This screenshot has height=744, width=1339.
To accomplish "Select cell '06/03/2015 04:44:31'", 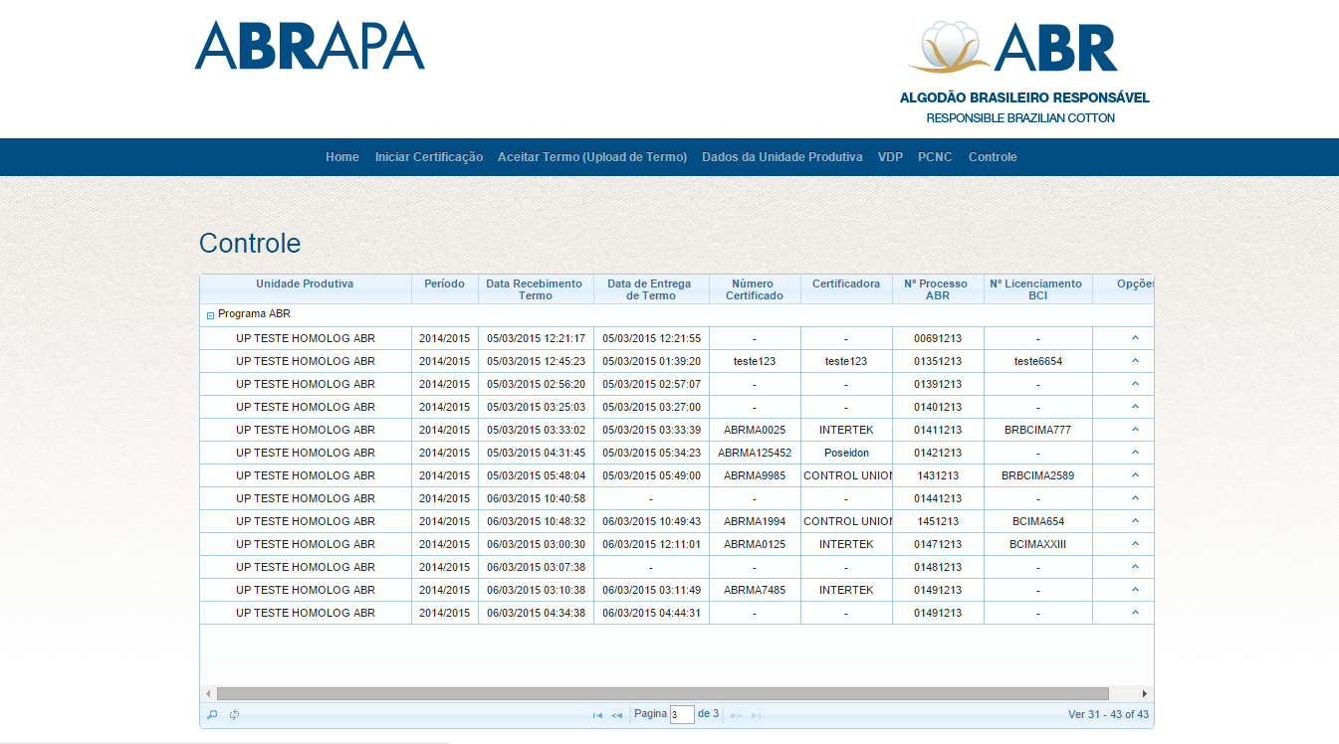I will click(x=651, y=613).
